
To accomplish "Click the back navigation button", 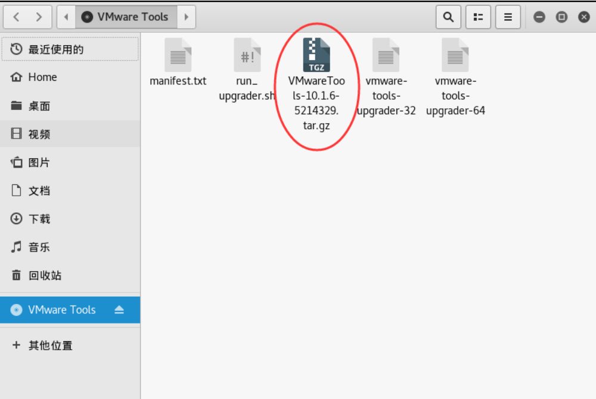I will click(16, 17).
